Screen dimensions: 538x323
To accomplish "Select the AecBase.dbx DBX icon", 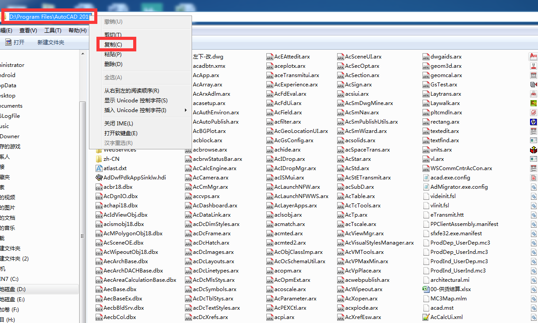I will 99,289.
